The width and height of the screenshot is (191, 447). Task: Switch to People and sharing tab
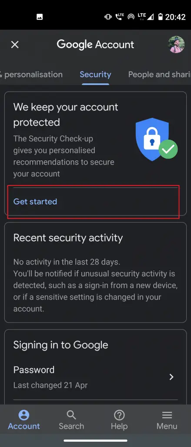[x=159, y=74]
